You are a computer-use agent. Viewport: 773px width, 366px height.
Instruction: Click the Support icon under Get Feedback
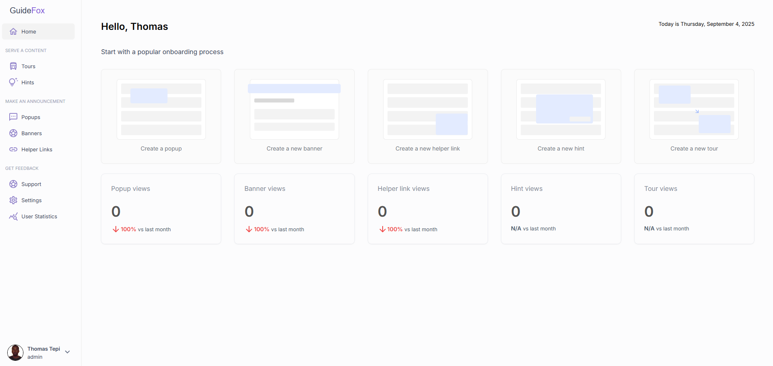tap(13, 184)
